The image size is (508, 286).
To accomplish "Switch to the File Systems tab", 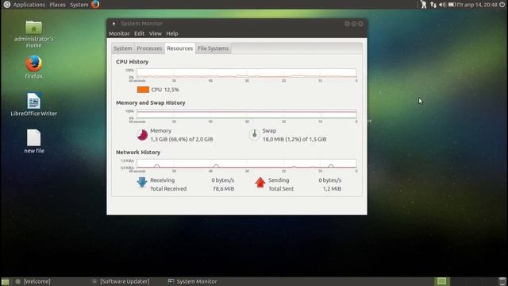I will [x=214, y=48].
